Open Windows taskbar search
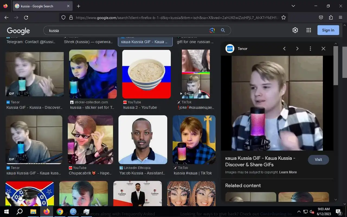Screen dimensions: 347x217 [x=20, y=212]
